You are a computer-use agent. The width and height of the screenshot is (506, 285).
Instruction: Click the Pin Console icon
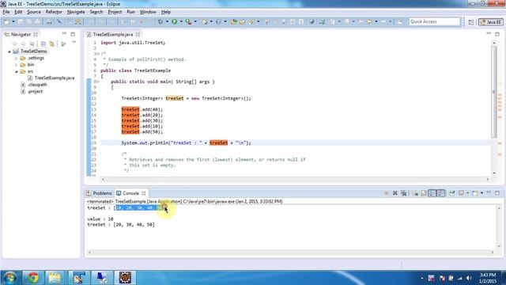[x=452, y=193]
